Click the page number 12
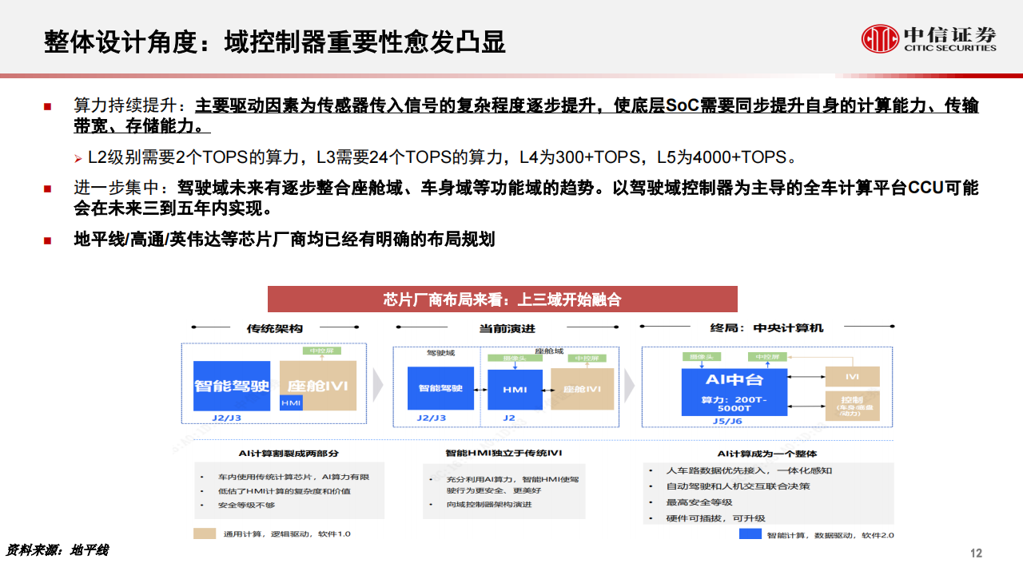 [x=975, y=553]
